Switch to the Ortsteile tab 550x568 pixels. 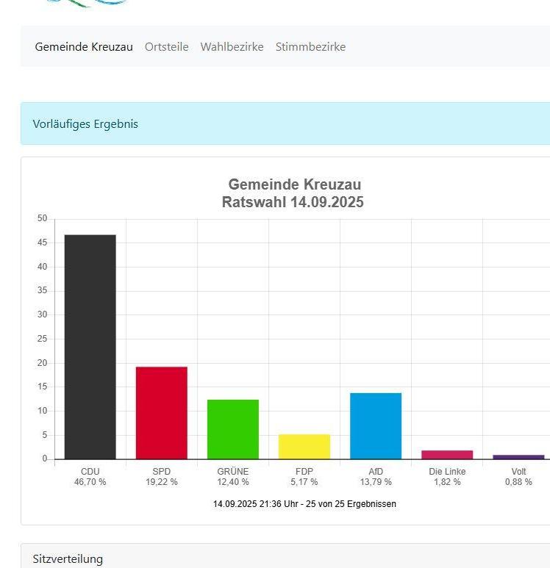coord(166,47)
